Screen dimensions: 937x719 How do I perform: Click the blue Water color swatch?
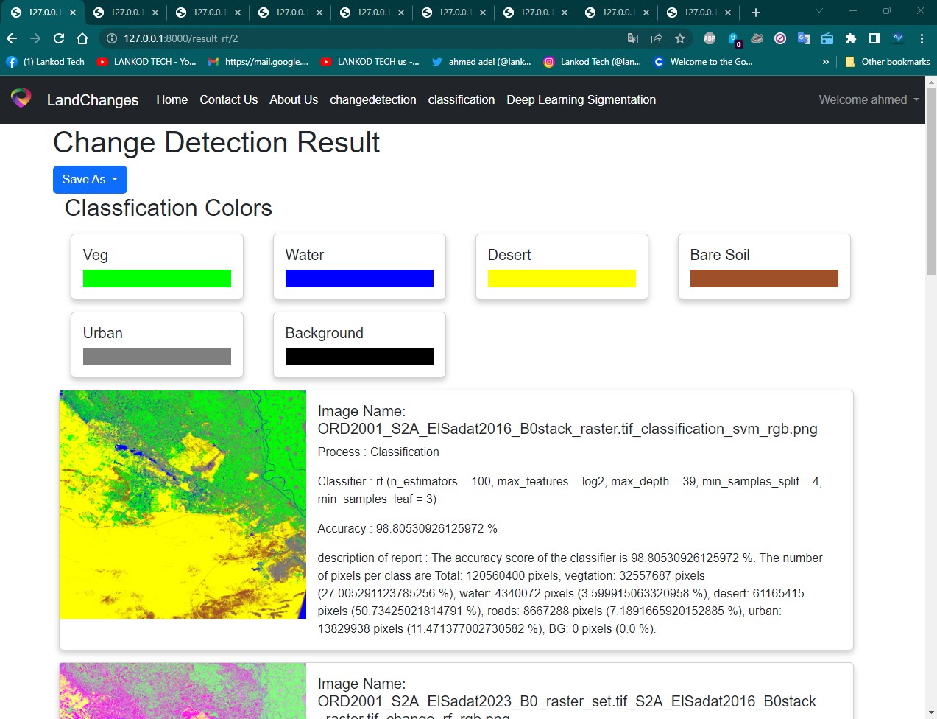359,278
